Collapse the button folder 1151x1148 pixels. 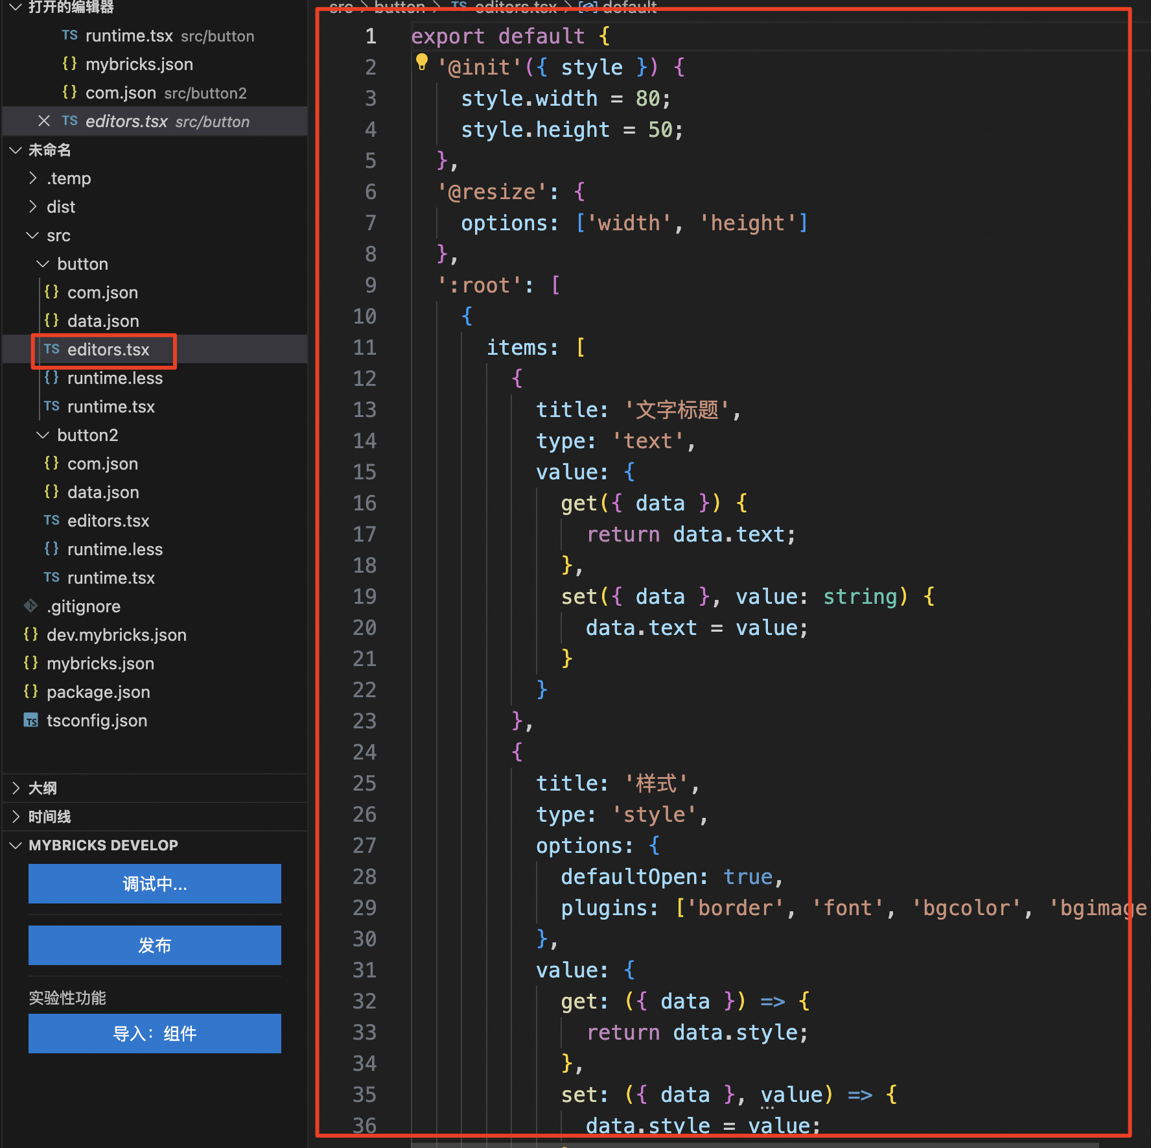[43, 264]
